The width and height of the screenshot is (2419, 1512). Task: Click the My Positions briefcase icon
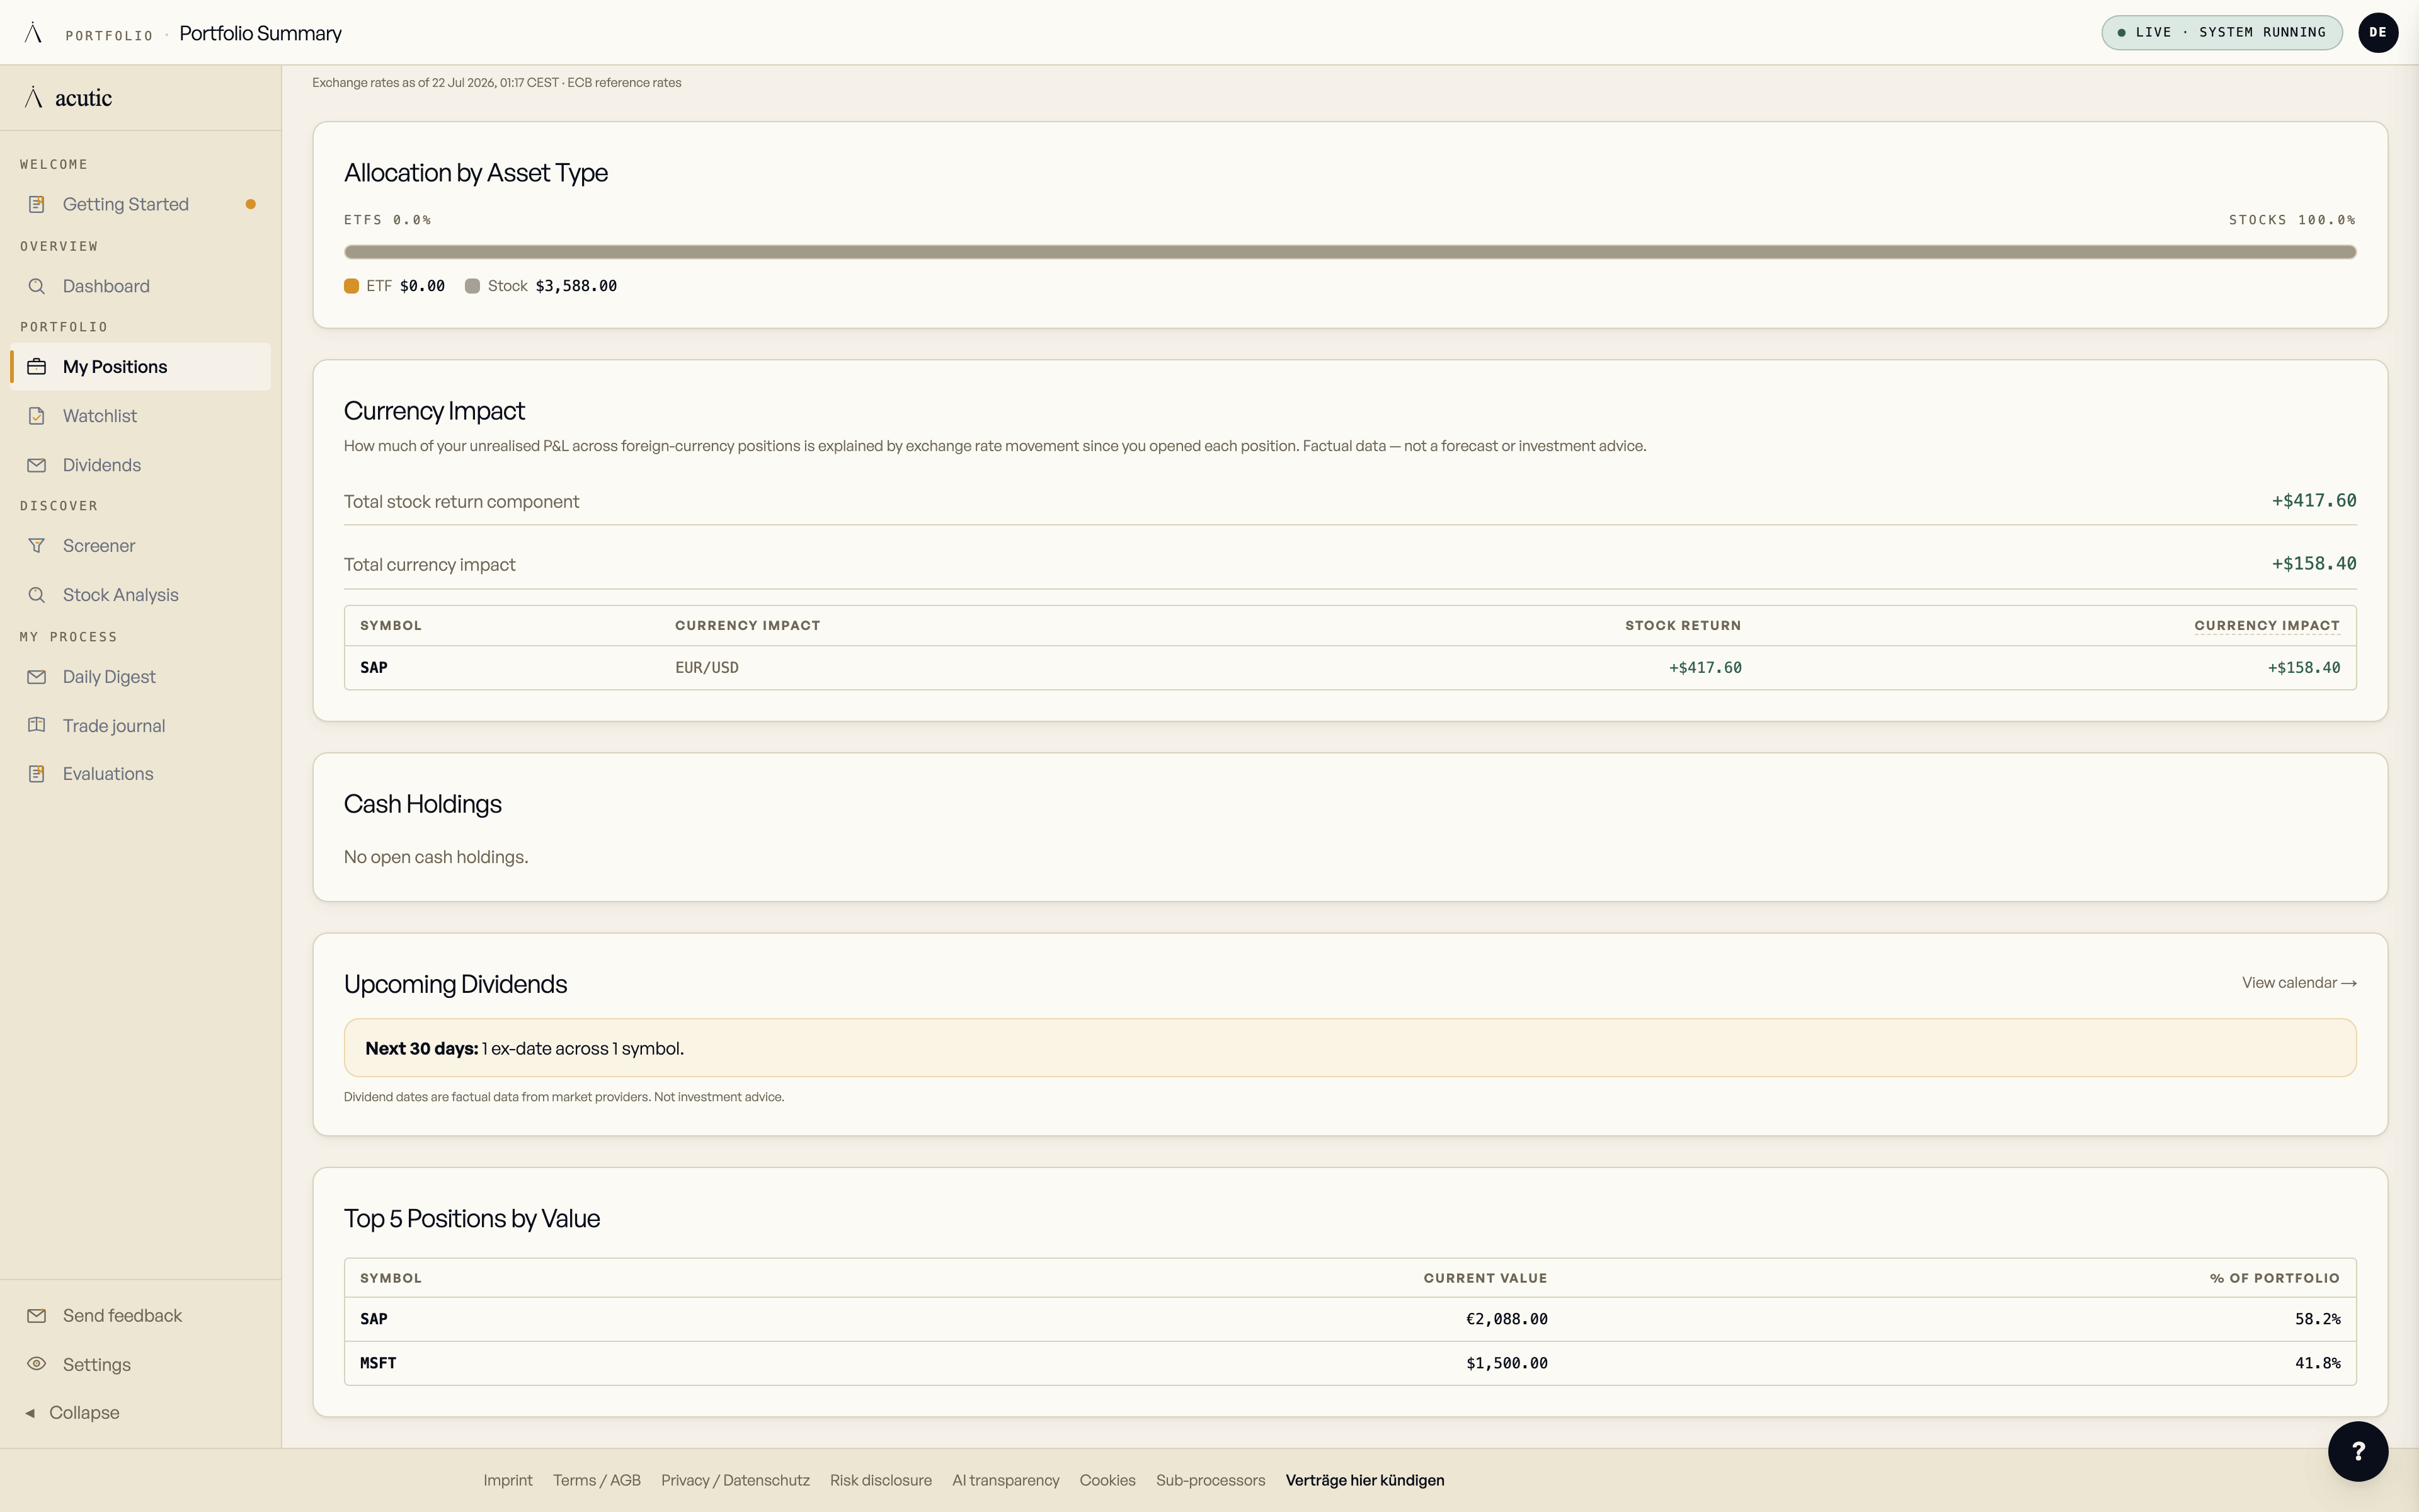[x=37, y=367]
